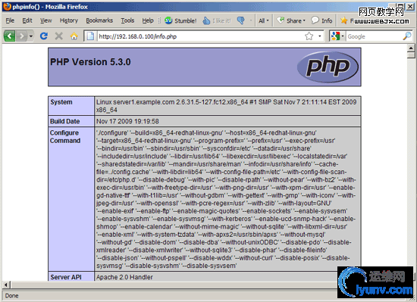Click the thumbs-down dislike icon
The image size is (417, 302).
click(241, 20)
